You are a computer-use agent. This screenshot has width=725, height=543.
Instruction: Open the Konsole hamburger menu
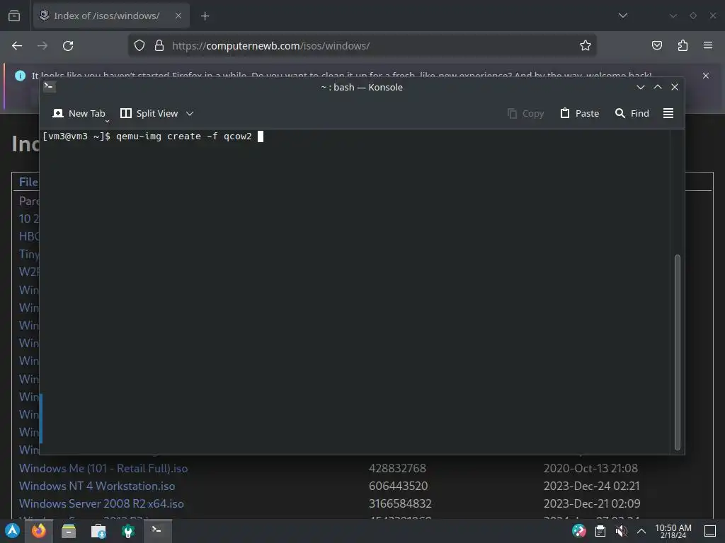click(668, 114)
